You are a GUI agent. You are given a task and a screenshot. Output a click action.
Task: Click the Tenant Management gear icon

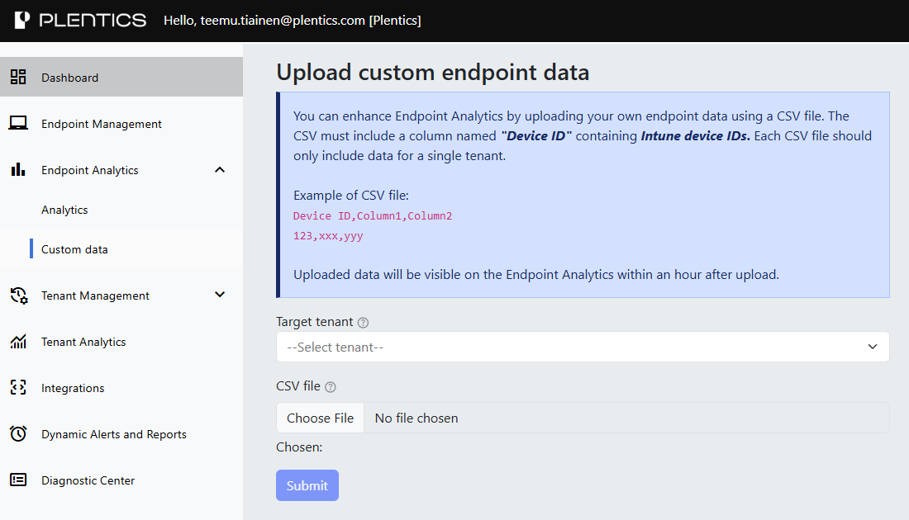tap(18, 295)
